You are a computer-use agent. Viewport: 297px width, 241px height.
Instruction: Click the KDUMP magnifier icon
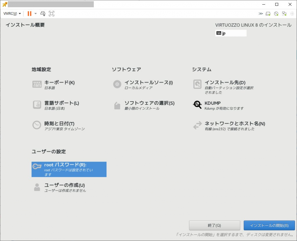pos(197,105)
